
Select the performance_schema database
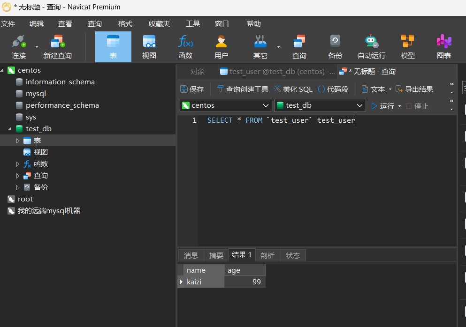[x=62, y=105]
